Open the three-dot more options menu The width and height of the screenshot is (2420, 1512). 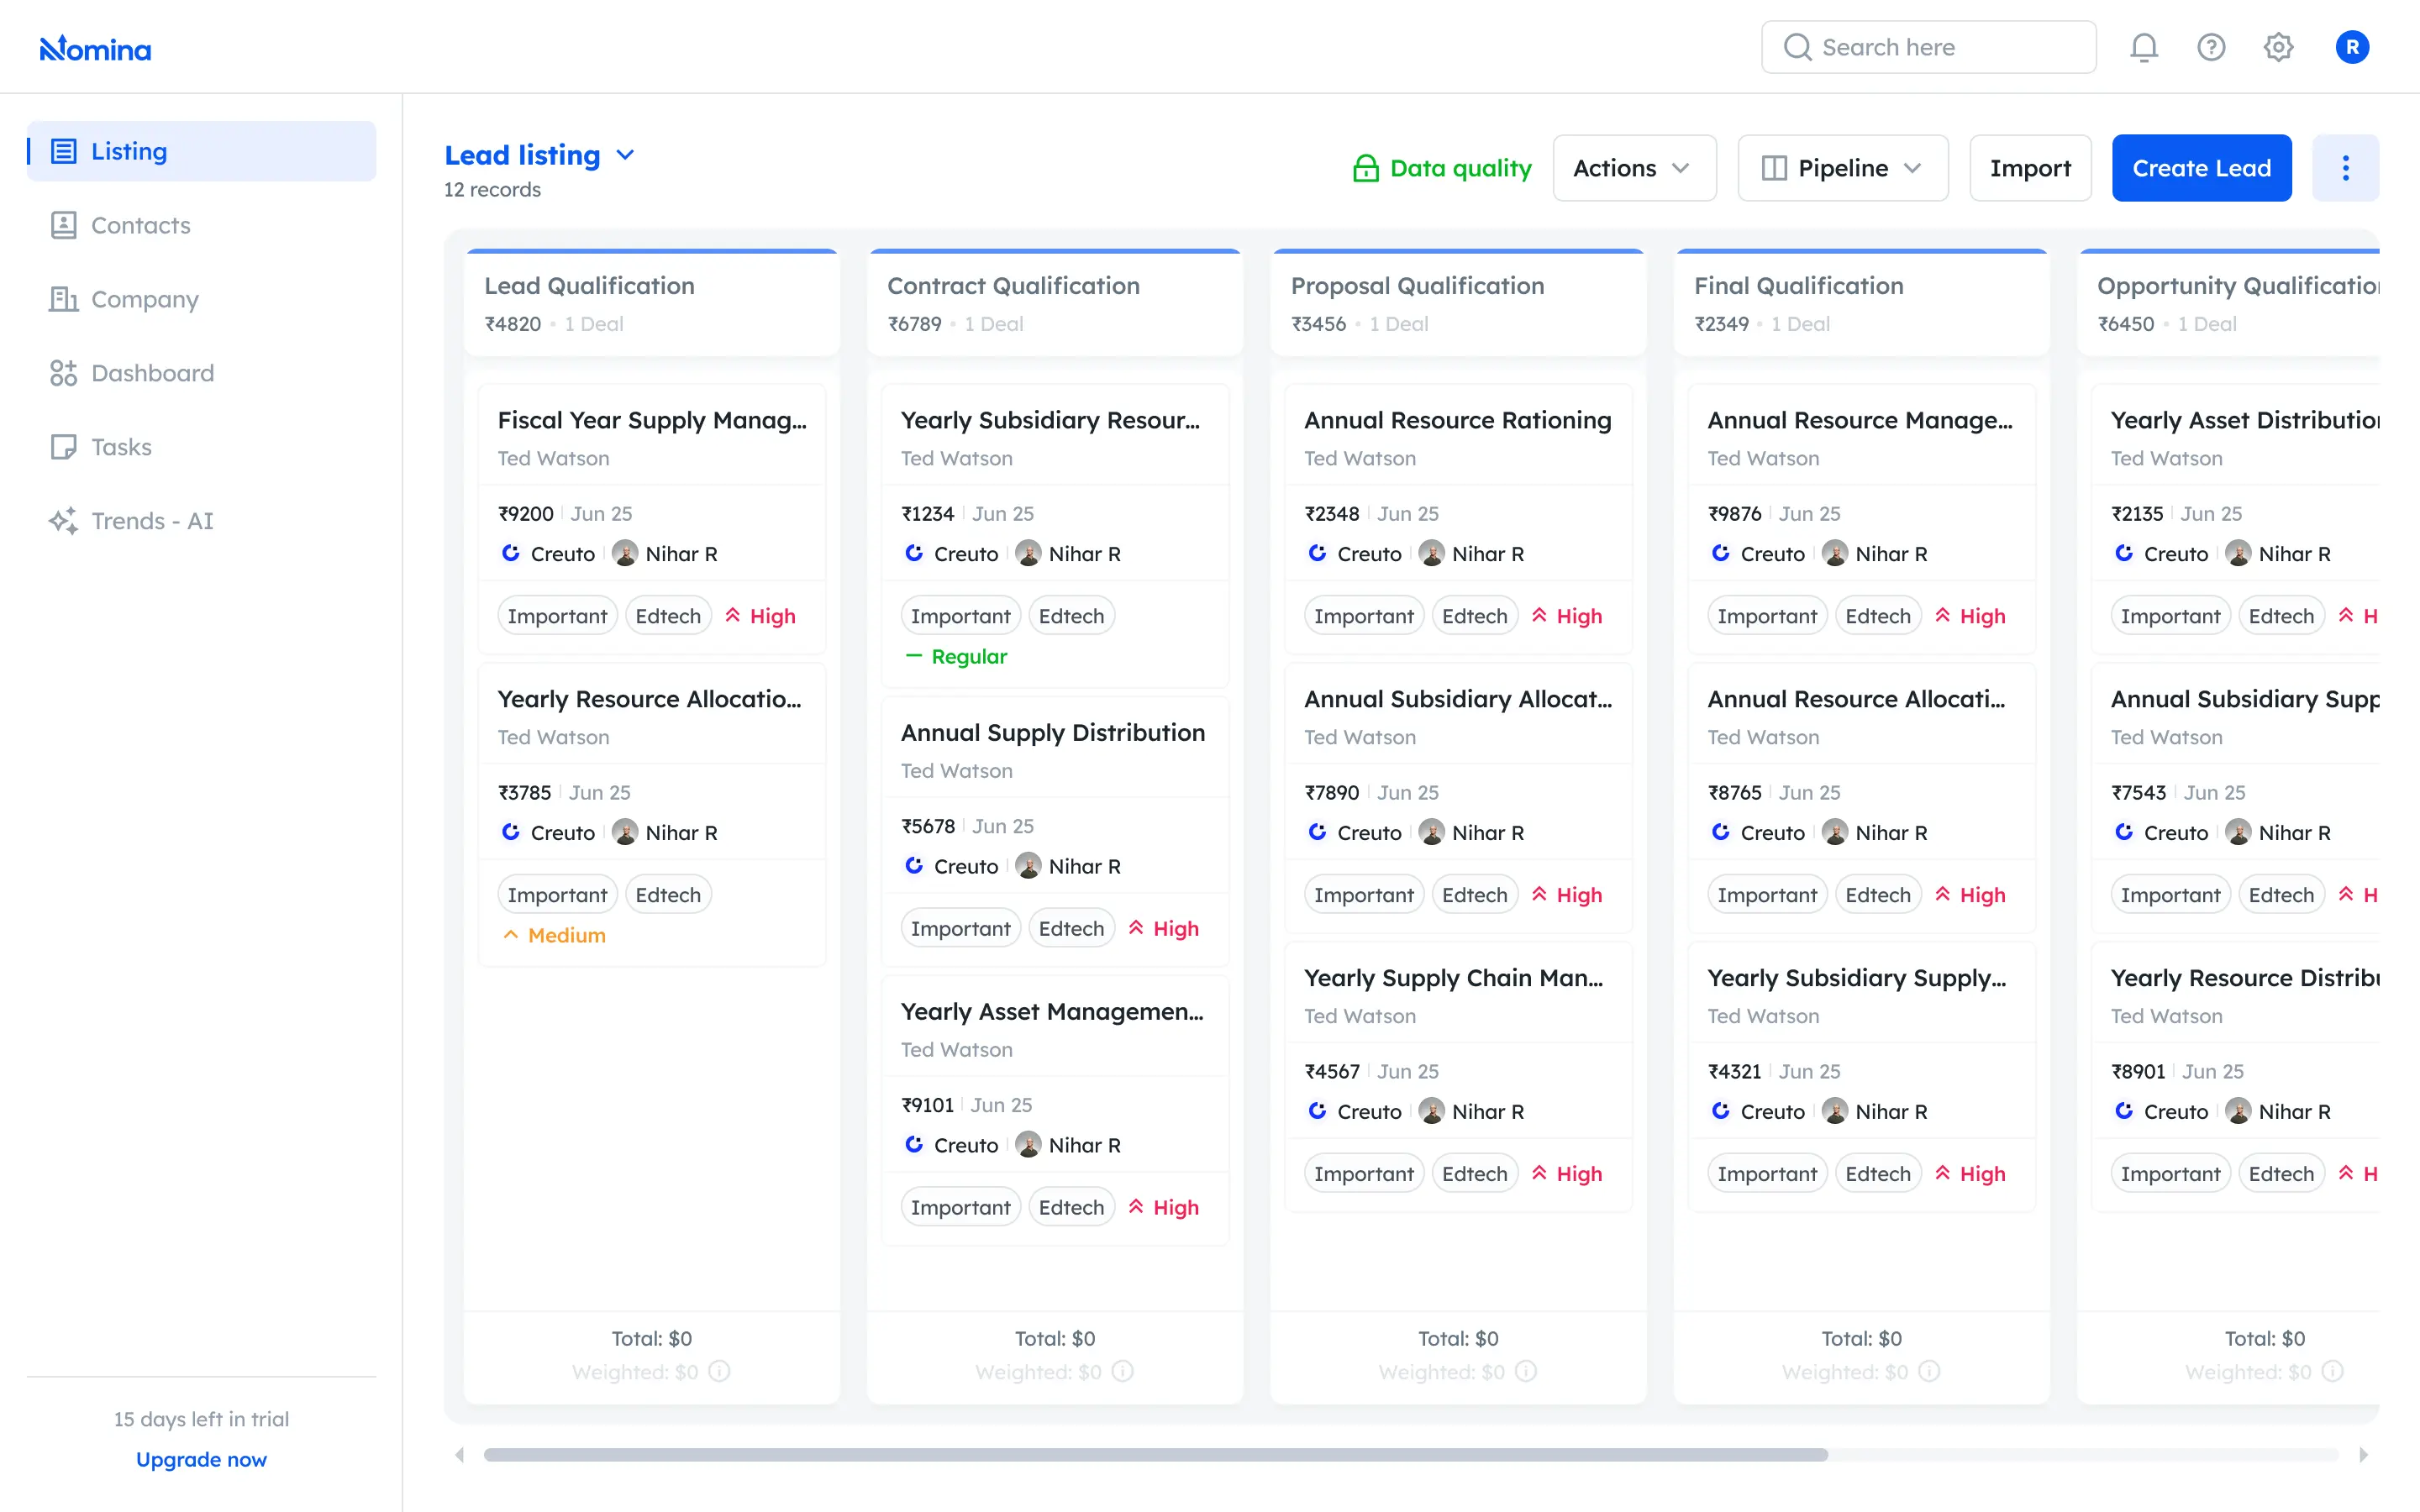click(x=2345, y=168)
